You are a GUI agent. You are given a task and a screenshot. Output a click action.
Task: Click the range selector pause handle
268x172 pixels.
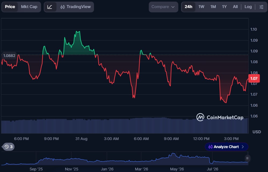pos(247,158)
